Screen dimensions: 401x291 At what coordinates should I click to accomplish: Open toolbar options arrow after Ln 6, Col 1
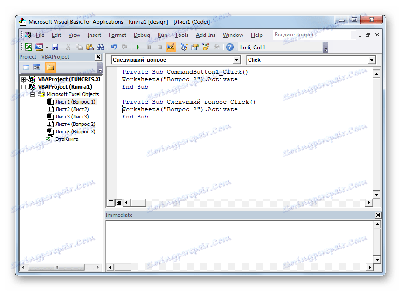click(325, 48)
